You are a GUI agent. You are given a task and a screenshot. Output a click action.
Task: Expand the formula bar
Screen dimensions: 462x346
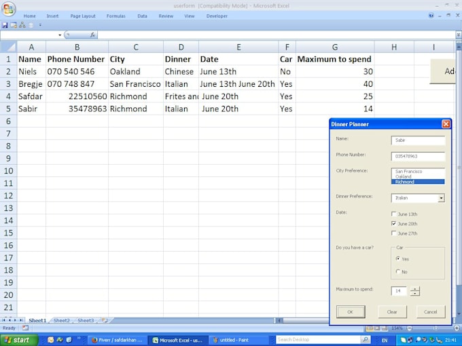coord(459,35)
